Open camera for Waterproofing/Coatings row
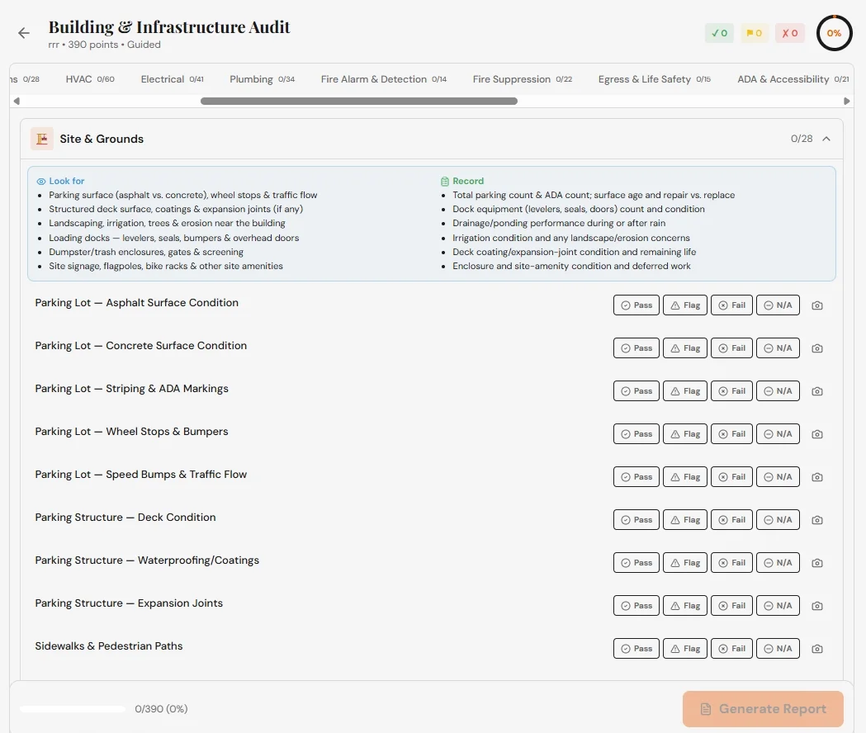Screen dimensions: 866x733 click(816, 563)
